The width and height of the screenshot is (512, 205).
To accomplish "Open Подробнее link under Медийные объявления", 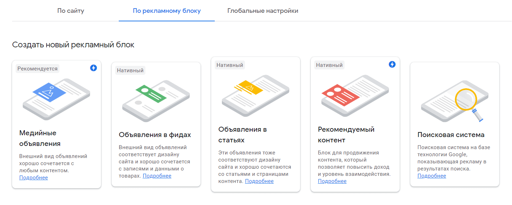I will (x=33, y=178).
